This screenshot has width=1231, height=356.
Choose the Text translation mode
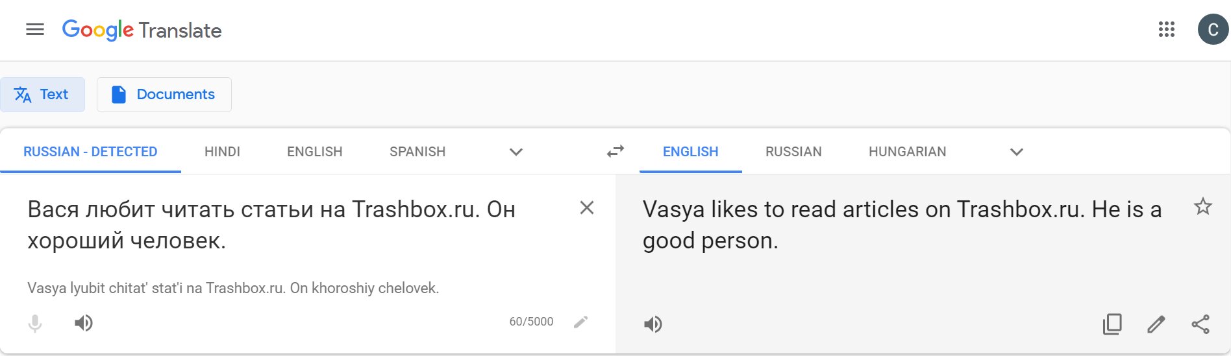[42, 95]
